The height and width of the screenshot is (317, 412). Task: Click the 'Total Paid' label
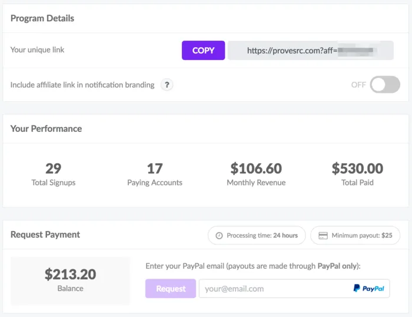point(357,183)
